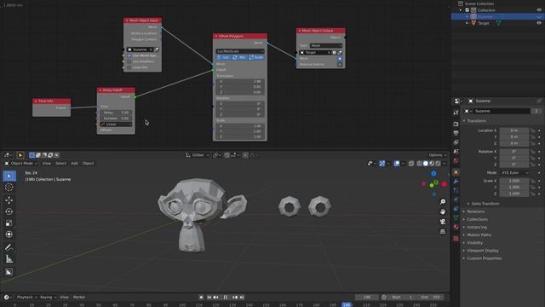The height and width of the screenshot is (307, 545).
Task: Select the Measure tool
Action: [9, 259]
